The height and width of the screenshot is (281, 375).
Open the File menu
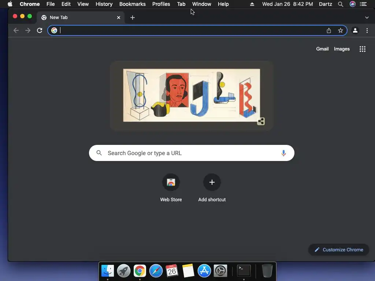51,4
